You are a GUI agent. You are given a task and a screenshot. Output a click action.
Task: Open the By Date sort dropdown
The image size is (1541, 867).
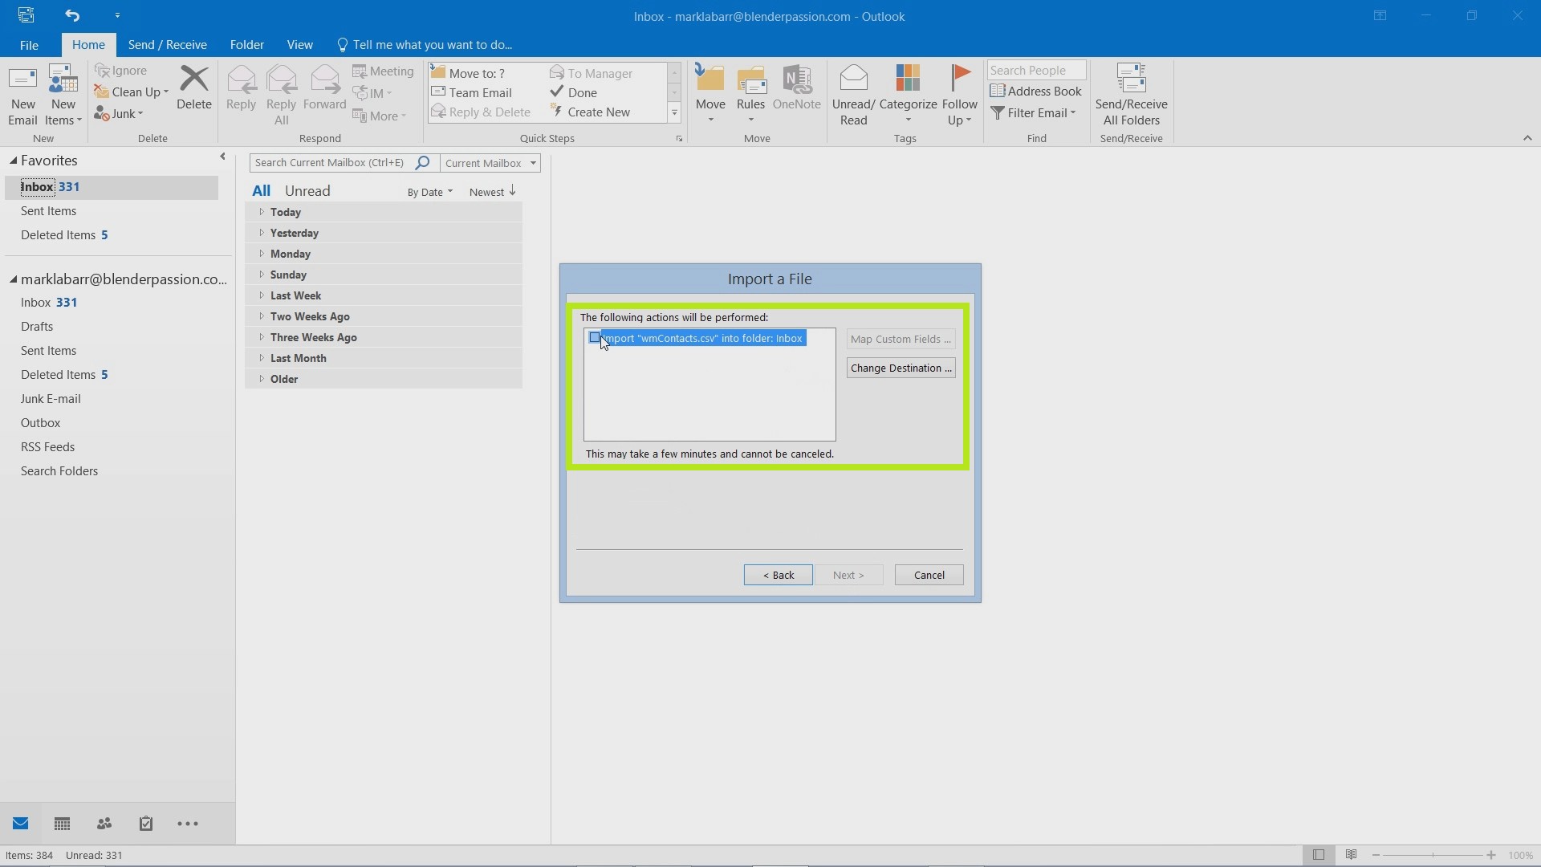click(429, 192)
